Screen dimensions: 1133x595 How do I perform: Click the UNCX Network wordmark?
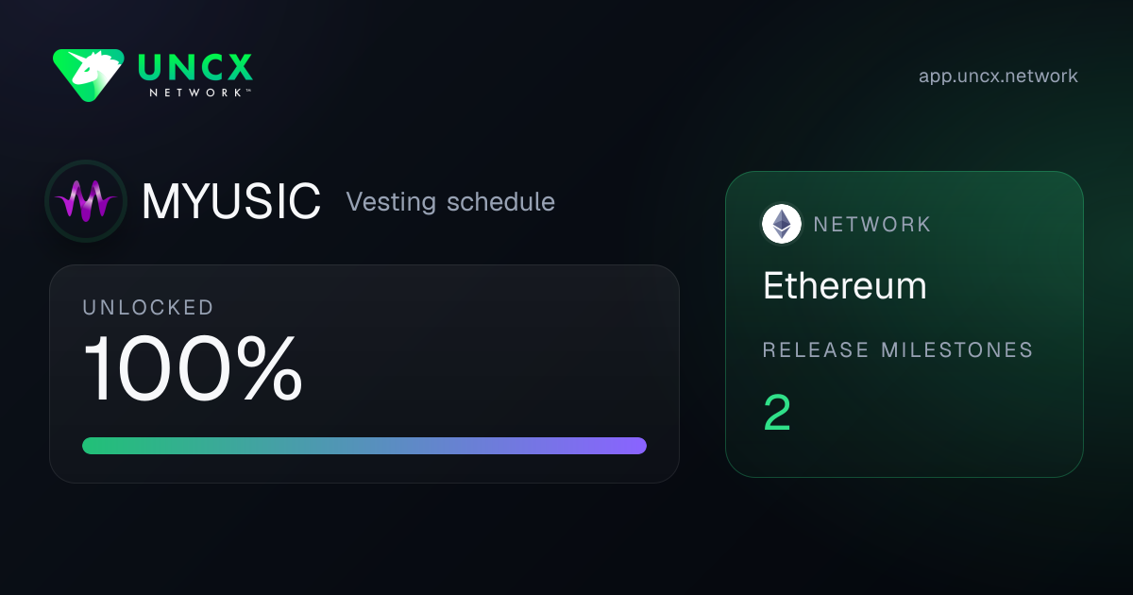(195, 76)
